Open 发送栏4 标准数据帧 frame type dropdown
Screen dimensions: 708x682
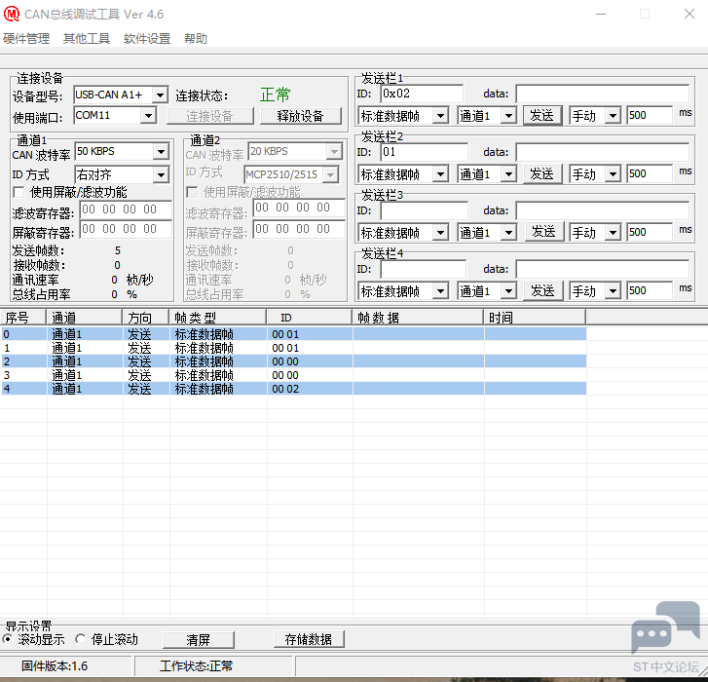tap(440, 291)
